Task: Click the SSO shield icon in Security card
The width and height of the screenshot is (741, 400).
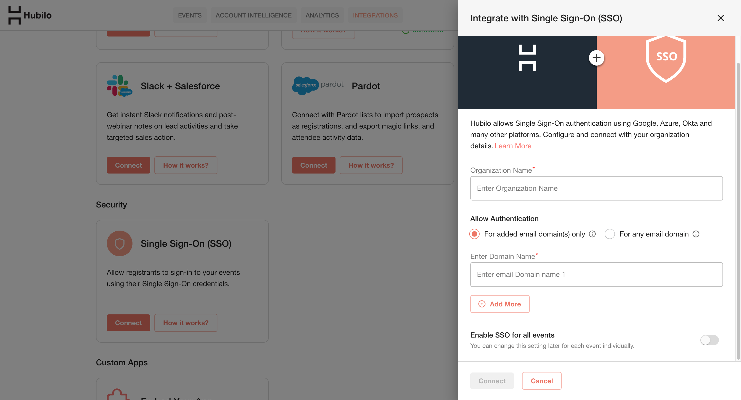Action: (119, 243)
